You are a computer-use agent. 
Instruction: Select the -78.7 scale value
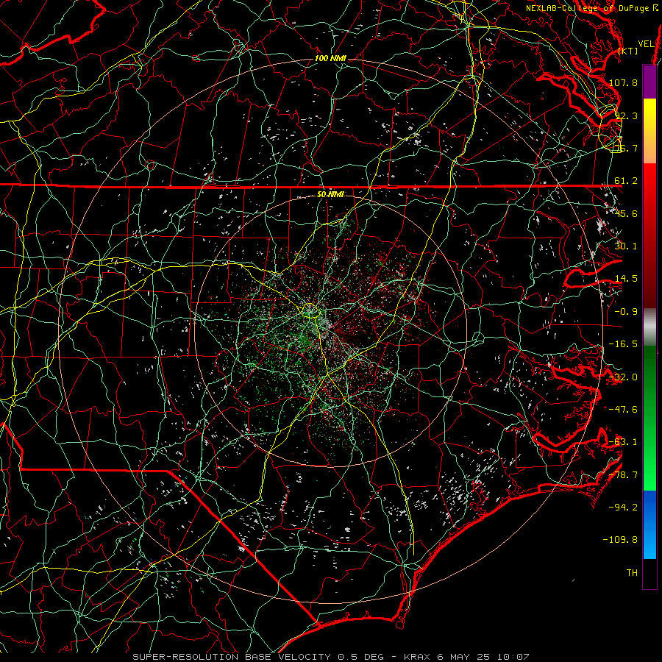(623, 475)
